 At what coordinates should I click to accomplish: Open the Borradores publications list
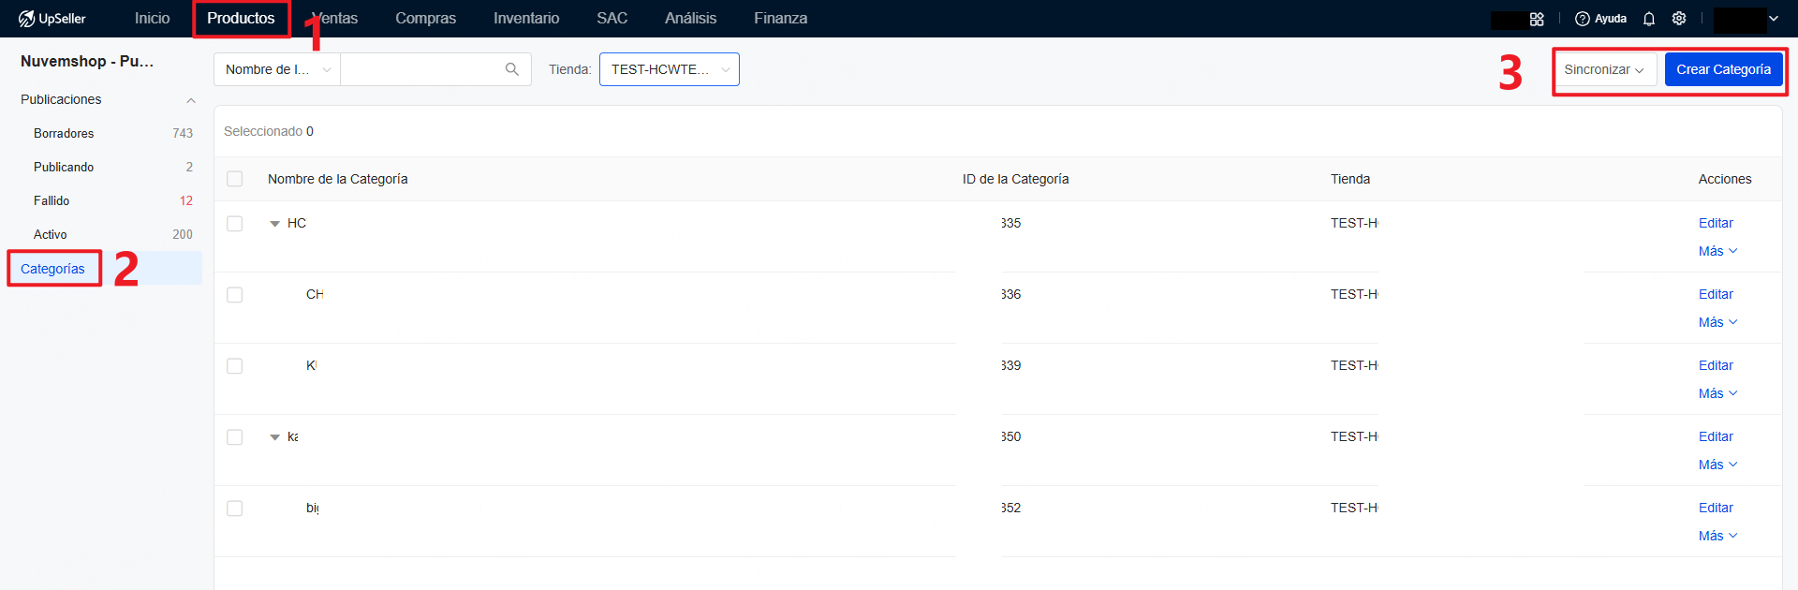click(64, 134)
